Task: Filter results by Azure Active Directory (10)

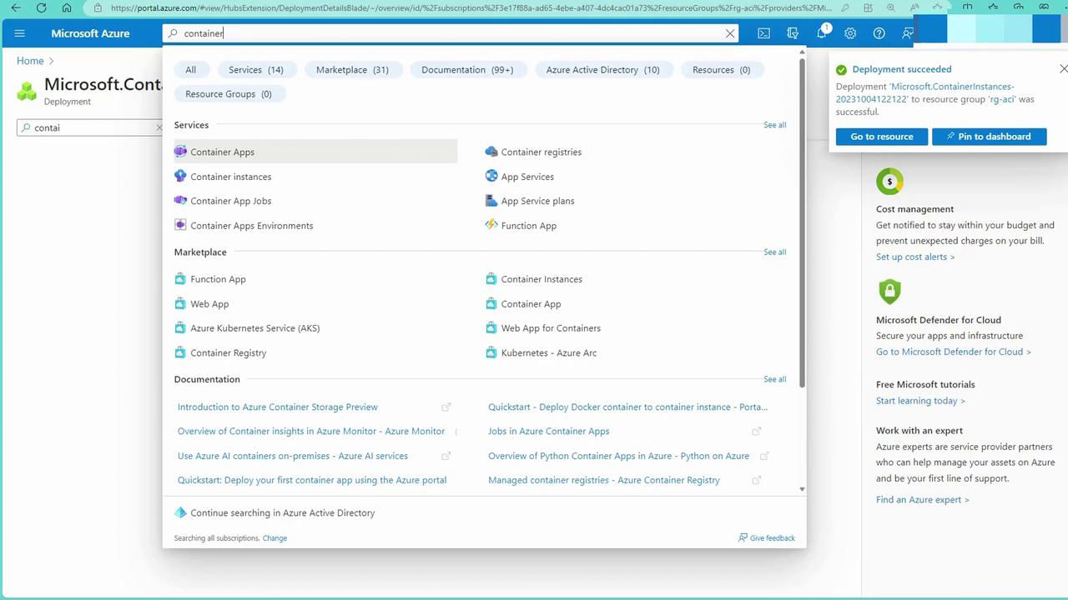Action: 603,70
